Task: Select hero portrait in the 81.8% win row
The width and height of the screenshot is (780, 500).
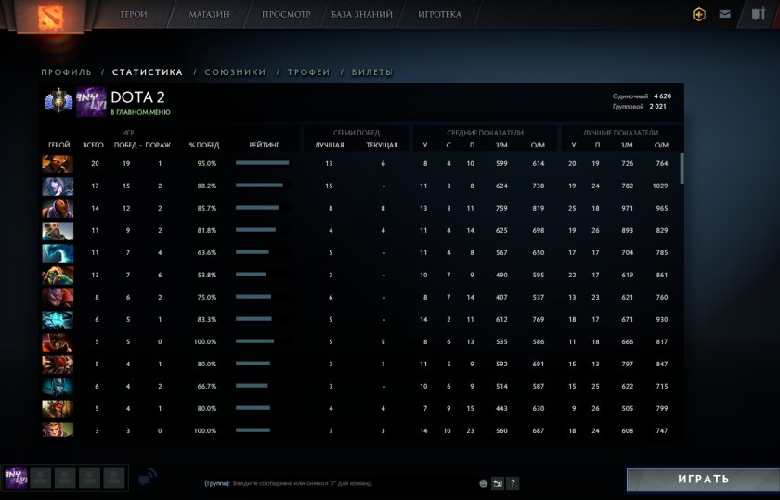Action: [58, 231]
